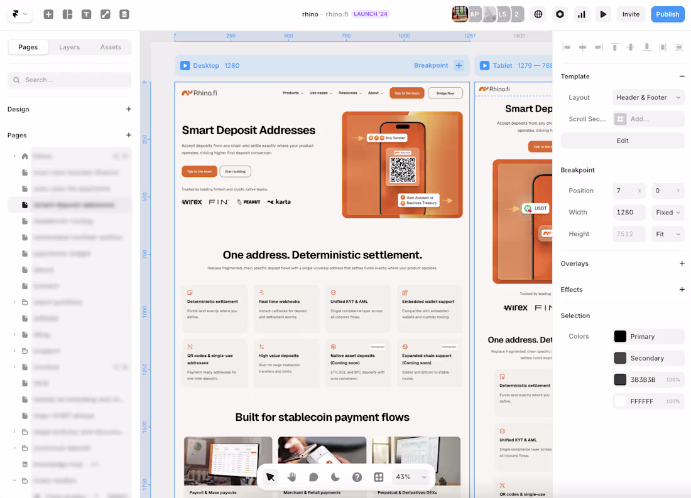The image size is (691, 498).
Task: Open Width Fixed sizing dropdown
Action: tap(668, 213)
